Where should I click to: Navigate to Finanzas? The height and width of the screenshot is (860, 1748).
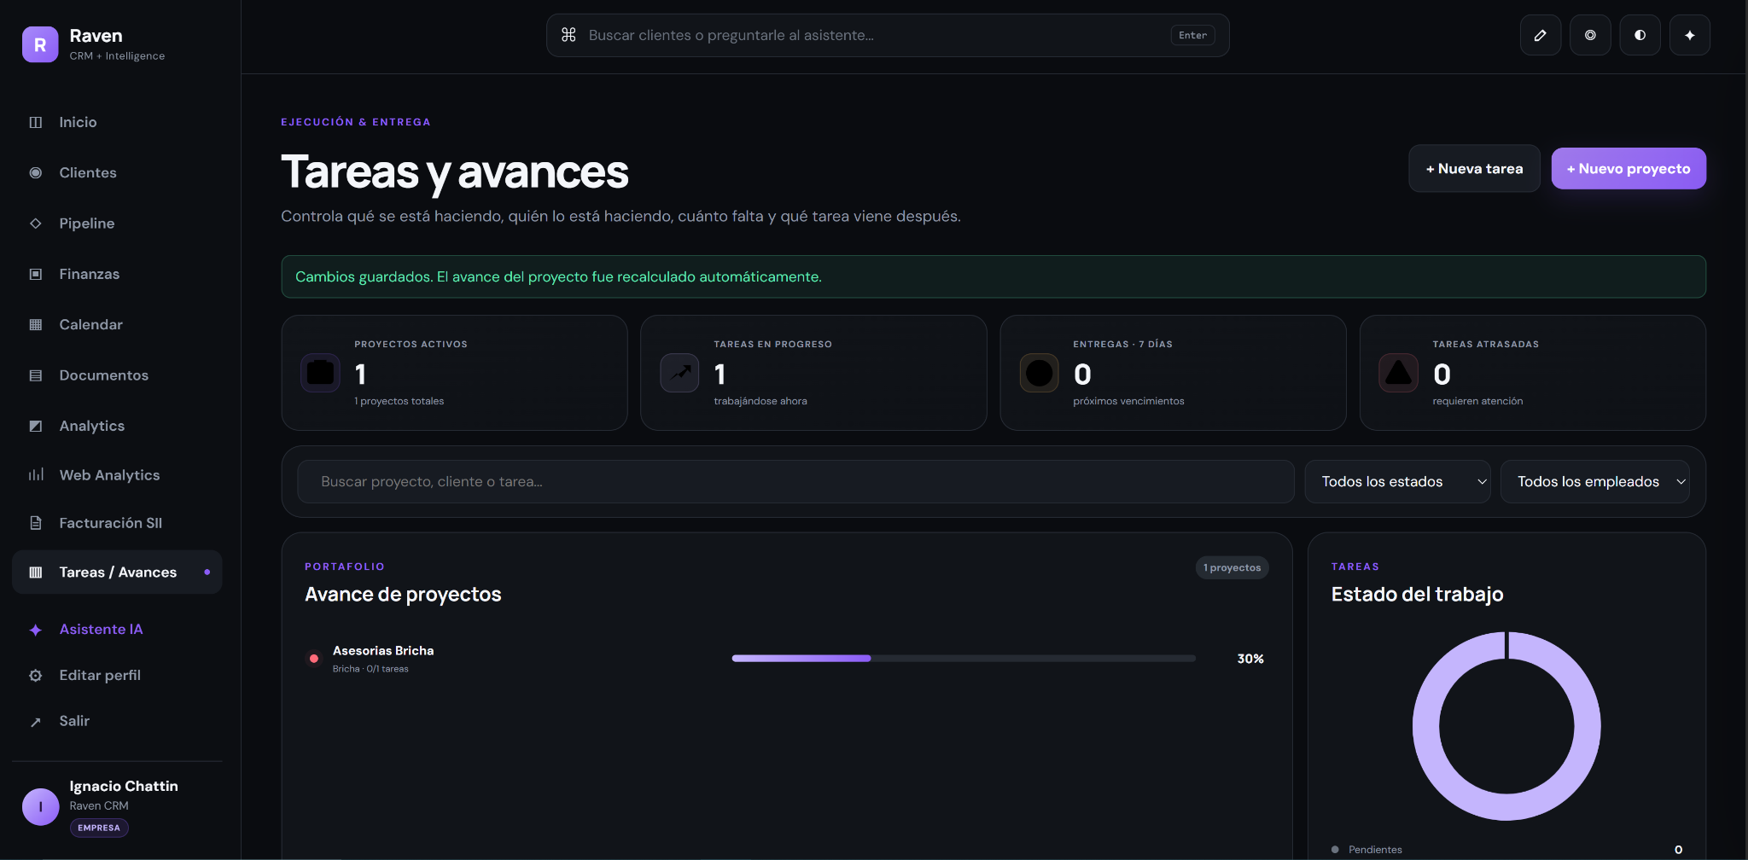[117, 274]
